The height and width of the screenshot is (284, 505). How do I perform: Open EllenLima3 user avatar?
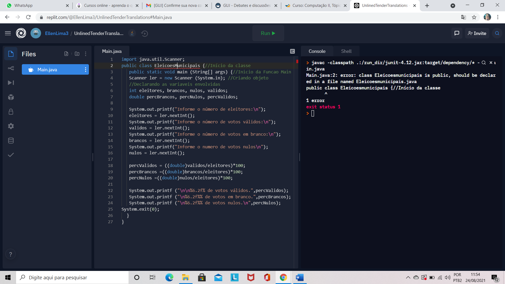click(36, 33)
